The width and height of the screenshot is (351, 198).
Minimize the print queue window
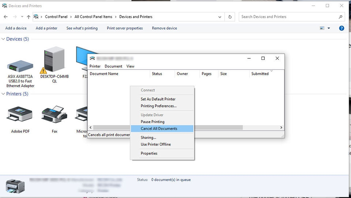[249, 58]
